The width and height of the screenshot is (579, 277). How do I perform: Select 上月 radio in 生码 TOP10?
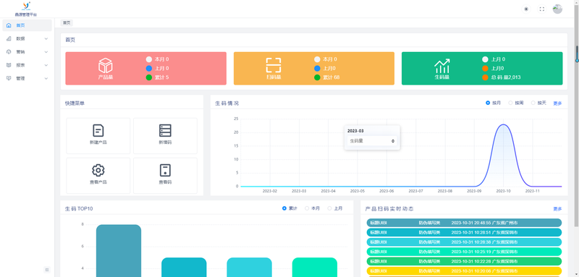(335, 208)
